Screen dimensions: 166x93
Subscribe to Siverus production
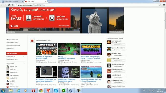click(x=118, y=66)
